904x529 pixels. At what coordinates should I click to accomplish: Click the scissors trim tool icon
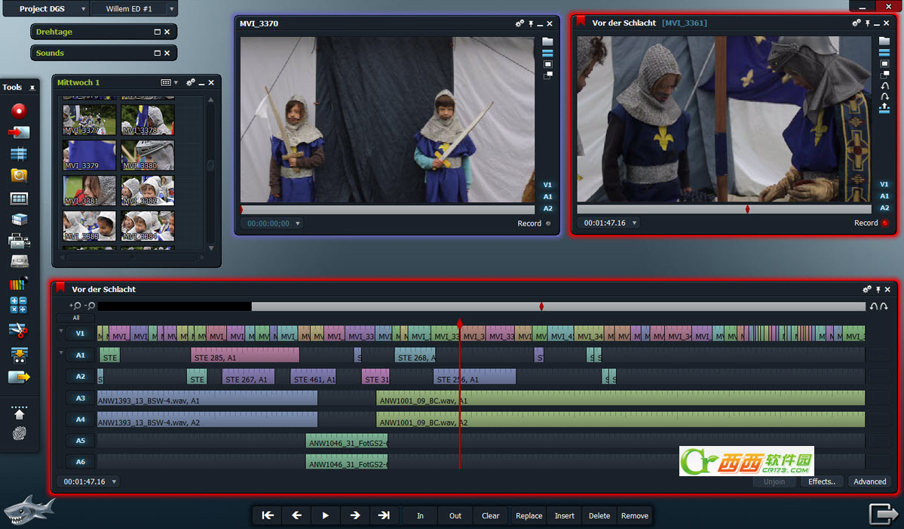click(x=19, y=329)
